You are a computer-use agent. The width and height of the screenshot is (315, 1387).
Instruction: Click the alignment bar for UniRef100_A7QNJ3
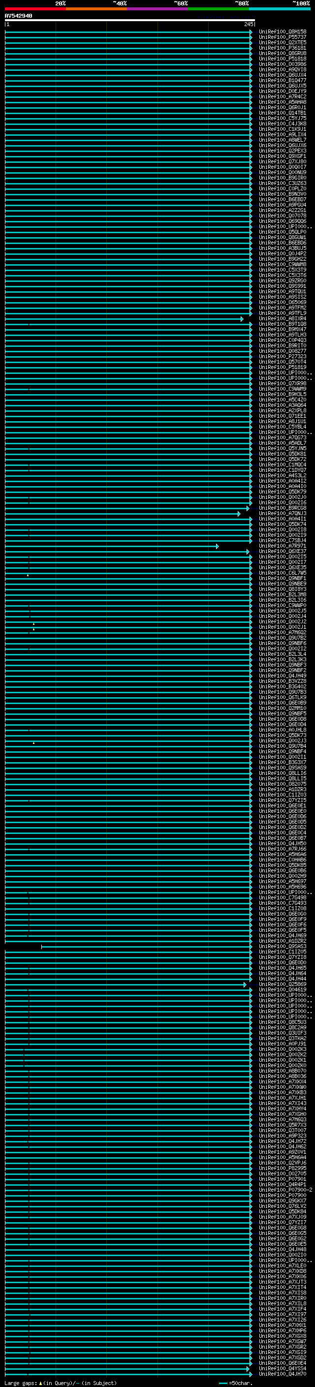click(x=123, y=514)
